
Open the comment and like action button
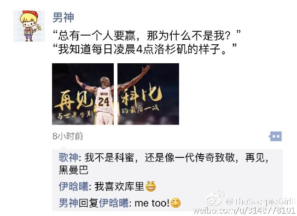pos(275,136)
